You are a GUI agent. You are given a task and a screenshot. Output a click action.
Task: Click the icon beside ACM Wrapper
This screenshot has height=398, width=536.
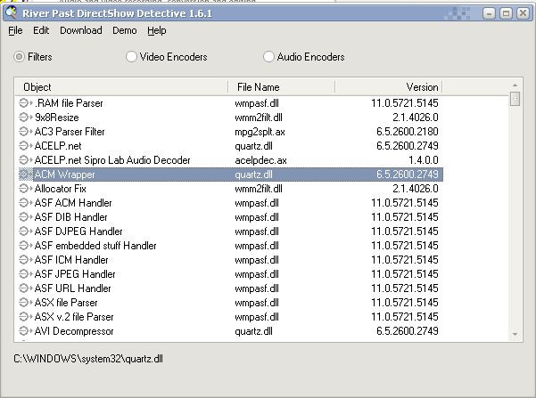(x=26, y=175)
